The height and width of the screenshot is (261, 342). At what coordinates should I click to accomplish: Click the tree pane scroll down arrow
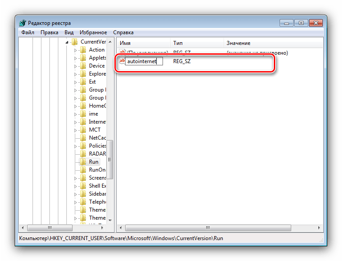coord(110,220)
